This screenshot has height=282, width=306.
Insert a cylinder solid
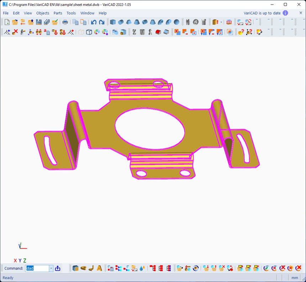point(121,22)
